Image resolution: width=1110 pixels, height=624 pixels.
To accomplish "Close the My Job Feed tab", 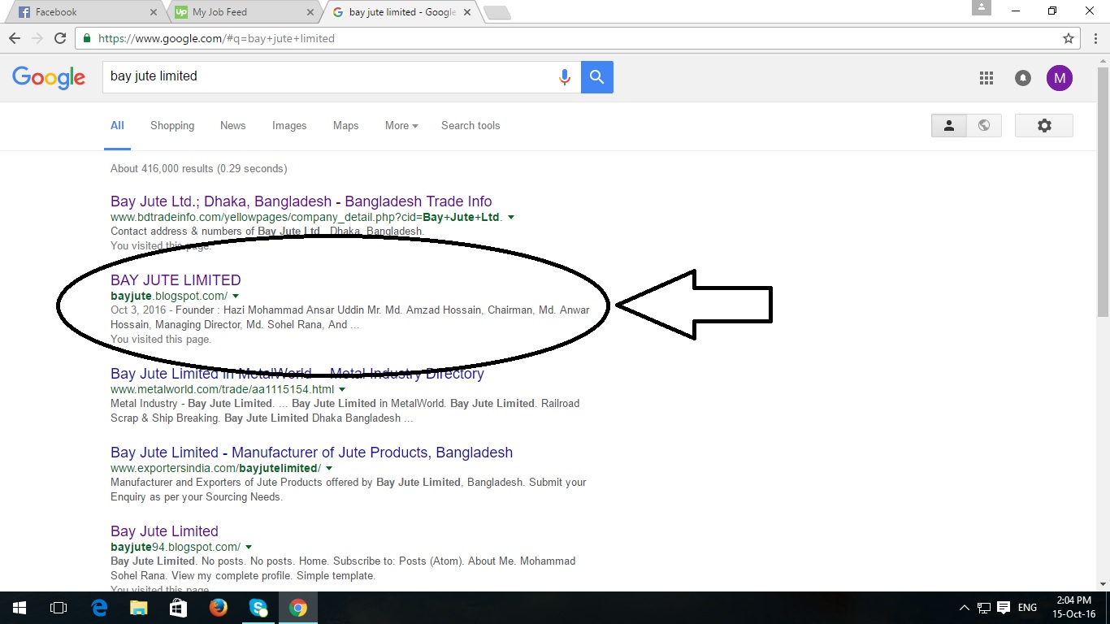I will point(310,12).
